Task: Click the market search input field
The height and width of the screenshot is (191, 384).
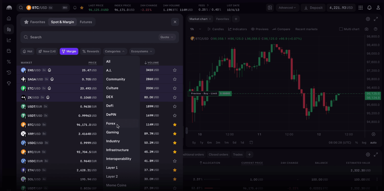Action: (80, 37)
